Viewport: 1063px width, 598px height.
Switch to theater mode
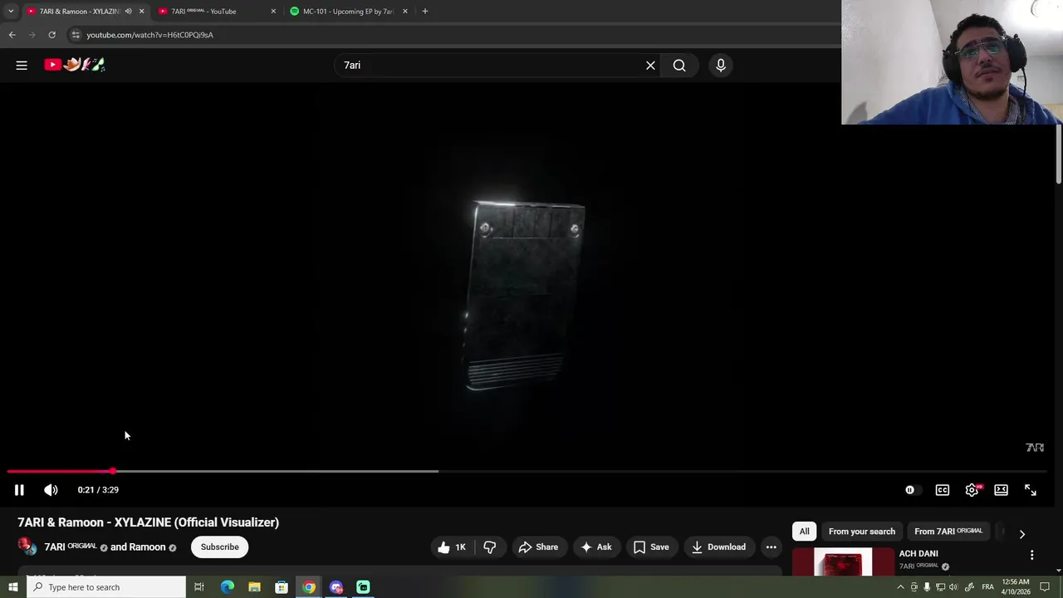[x=1002, y=490]
